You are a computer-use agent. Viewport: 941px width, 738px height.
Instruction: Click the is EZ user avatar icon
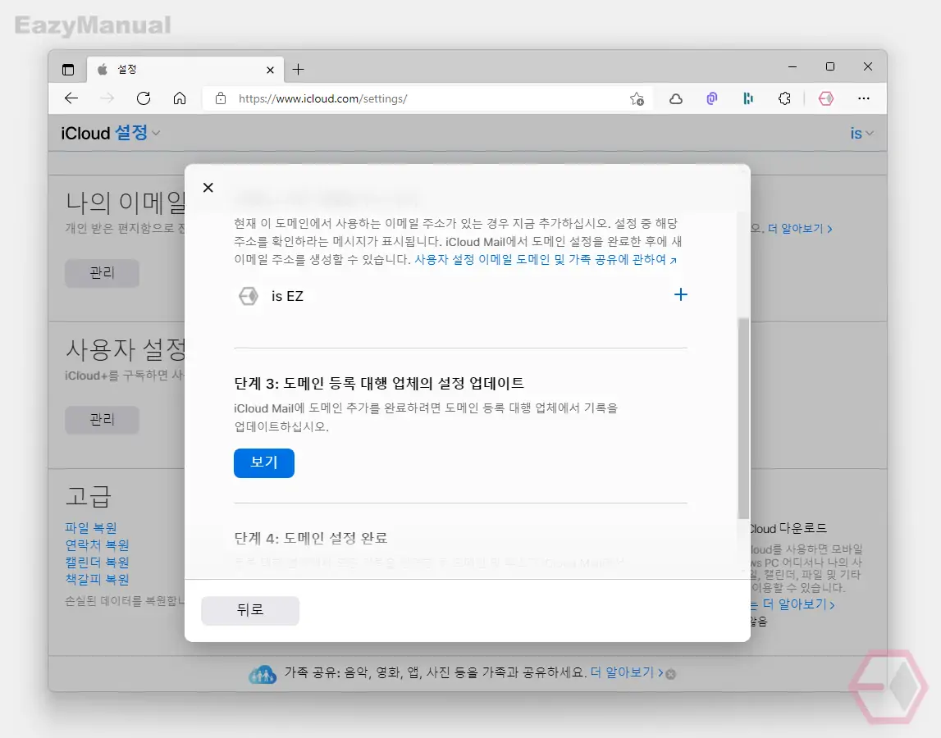tap(249, 296)
